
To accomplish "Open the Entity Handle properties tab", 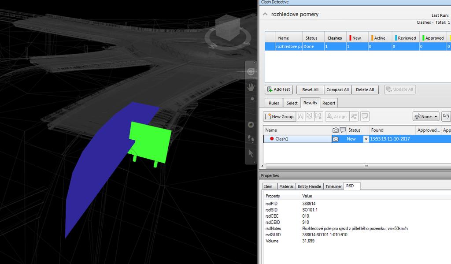I will click(309, 186).
